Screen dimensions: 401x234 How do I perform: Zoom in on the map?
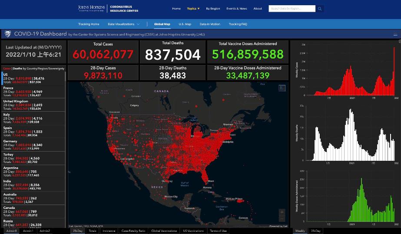282,212
